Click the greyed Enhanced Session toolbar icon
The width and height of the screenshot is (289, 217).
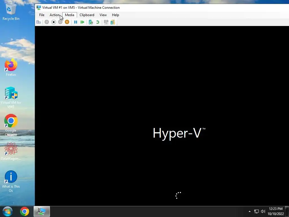click(x=106, y=22)
